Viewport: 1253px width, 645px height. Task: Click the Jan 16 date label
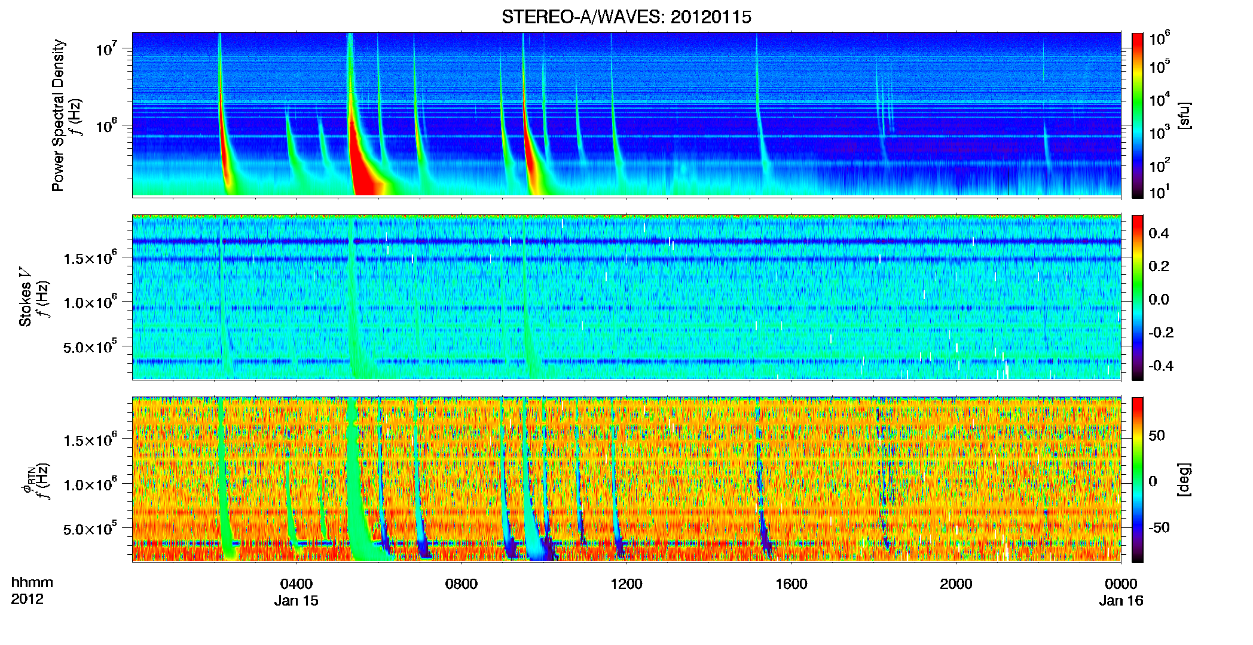point(1121,601)
